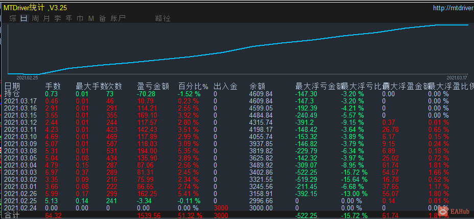Click the 手数 column header
474x219 pixels.
coord(53,87)
